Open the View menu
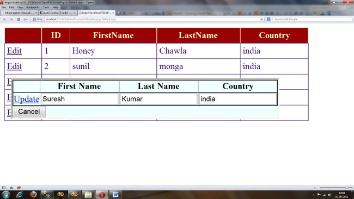Image resolution: width=354 pixels, height=199 pixels. click(20, 7)
